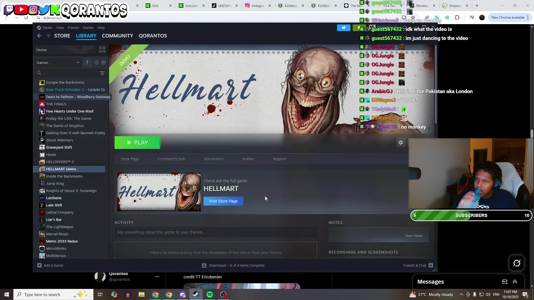Image resolution: width=534 pixels, height=300 pixels.
Task: Click the Steam back navigation arrow
Action: pos(39,36)
